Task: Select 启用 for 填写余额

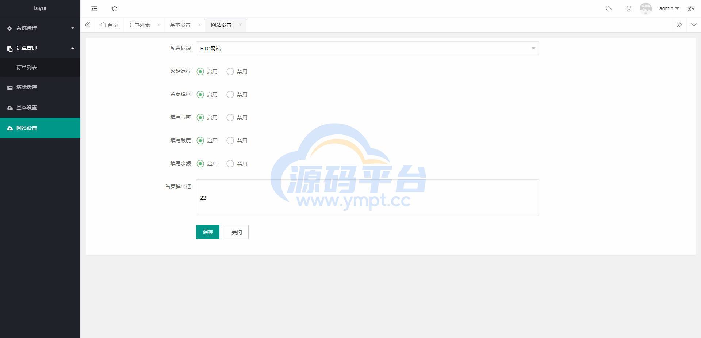Action: 200,164
